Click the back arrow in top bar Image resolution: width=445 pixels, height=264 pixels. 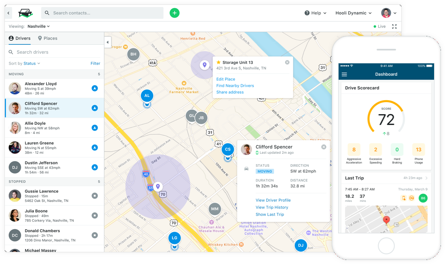9,13
